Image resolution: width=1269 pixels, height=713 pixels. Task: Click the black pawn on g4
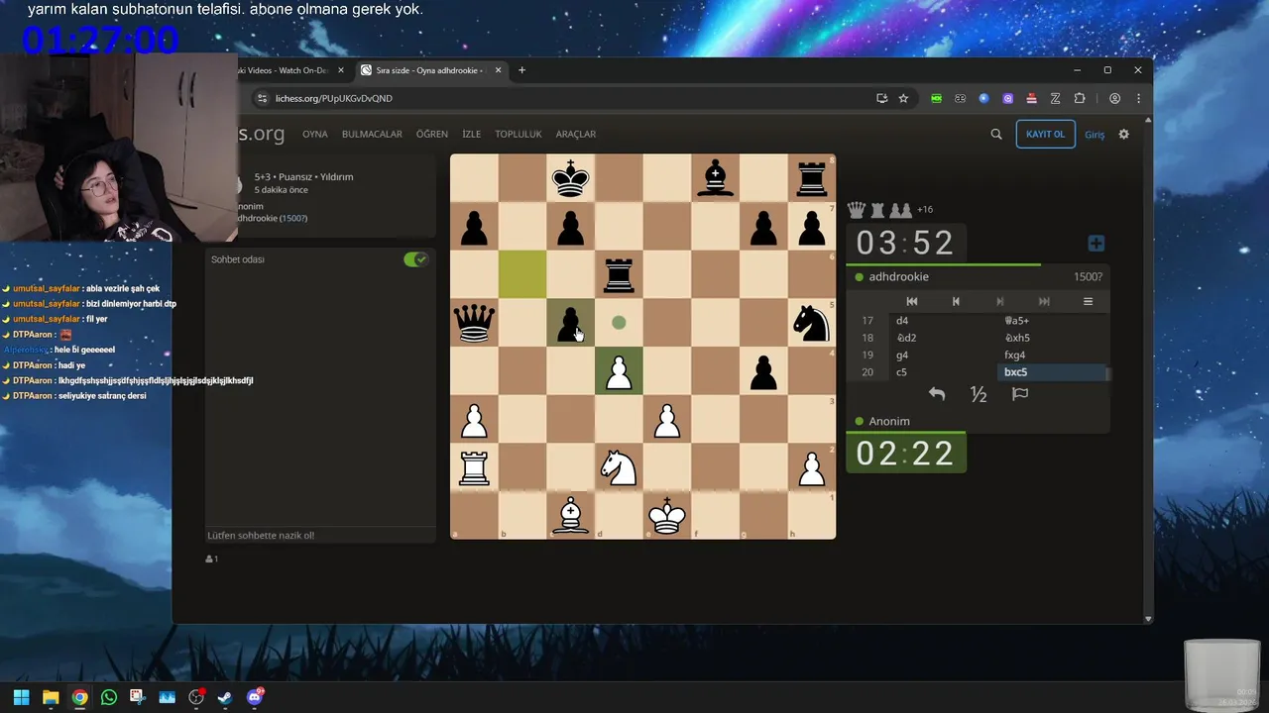(x=763, y=371)
